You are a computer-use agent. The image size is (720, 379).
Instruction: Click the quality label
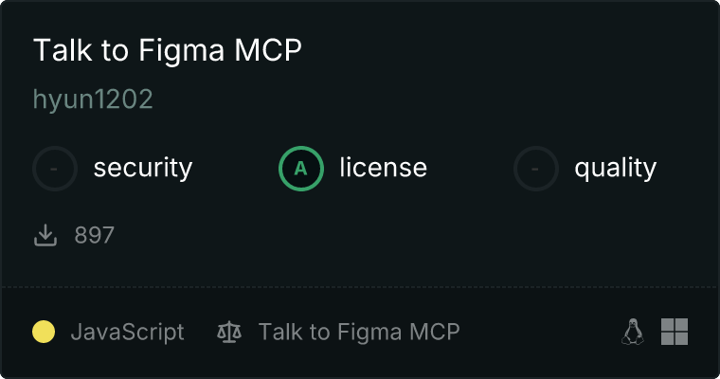[x=615, y=169]
